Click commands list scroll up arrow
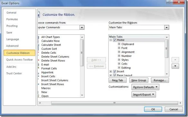Image resolution: width=188 pixels, height=117 pixels. (x=82, y=37)
